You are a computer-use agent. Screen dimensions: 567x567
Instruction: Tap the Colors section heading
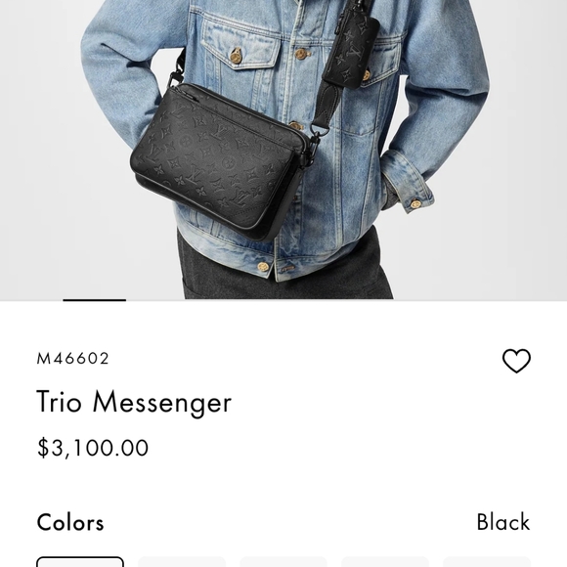[70, 522]
